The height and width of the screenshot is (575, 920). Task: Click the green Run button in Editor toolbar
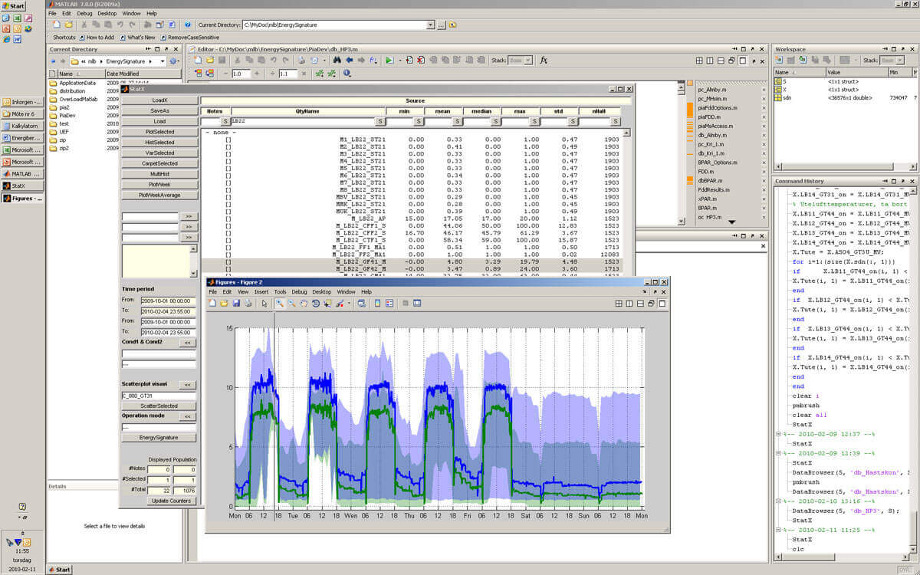(389, 60)
